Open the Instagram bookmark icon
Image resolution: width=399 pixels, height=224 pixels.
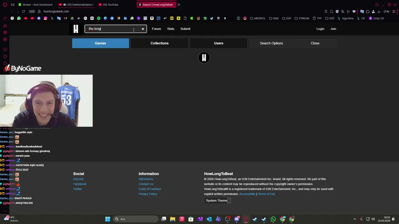tap(46, 18)
